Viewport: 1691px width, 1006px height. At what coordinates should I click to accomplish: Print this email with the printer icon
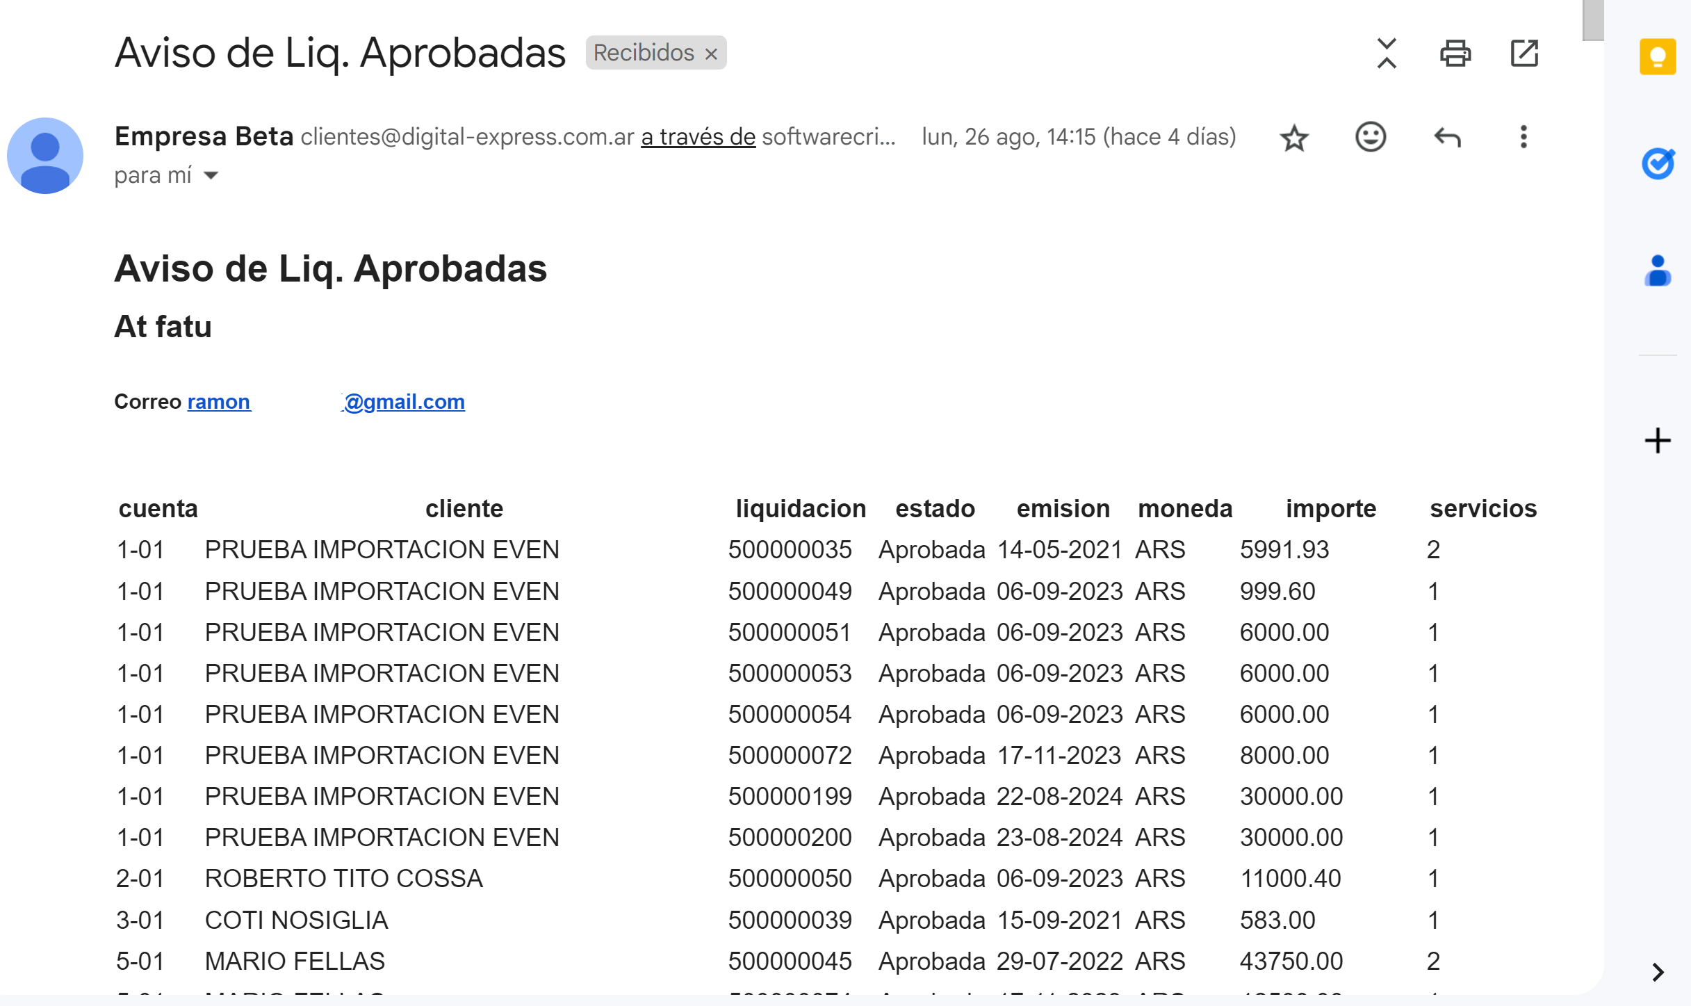tap(1455, 54)
